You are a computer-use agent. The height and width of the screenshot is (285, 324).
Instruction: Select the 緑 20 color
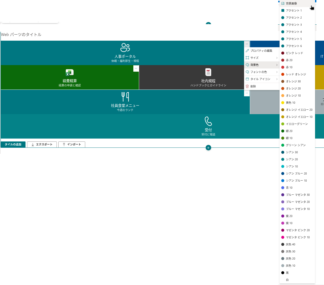click(x=297, y=131)
